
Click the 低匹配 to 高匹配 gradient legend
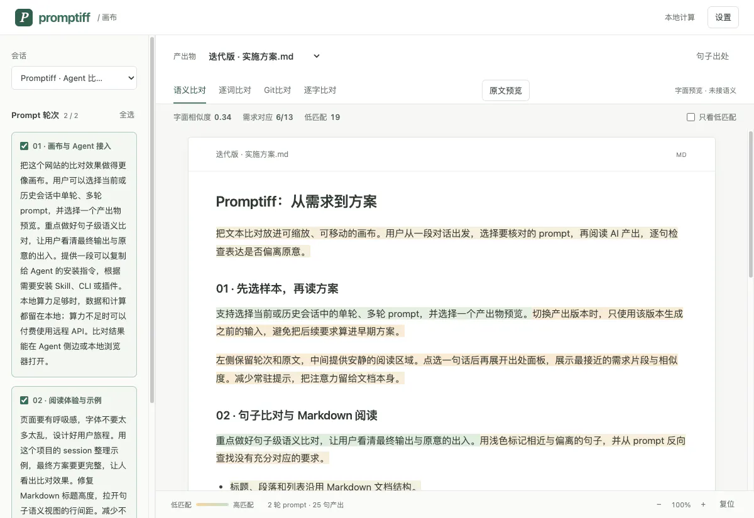click(212, 505)
